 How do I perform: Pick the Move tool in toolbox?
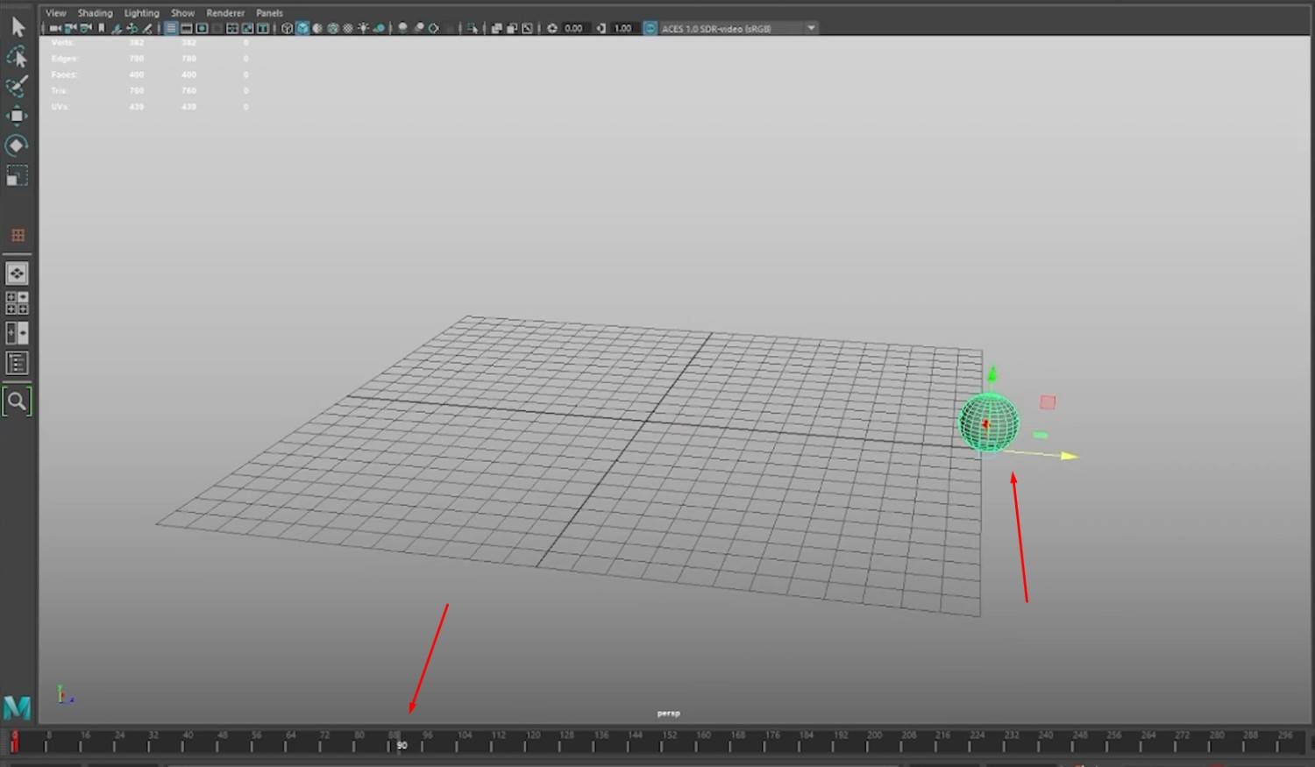pos(17,116)
